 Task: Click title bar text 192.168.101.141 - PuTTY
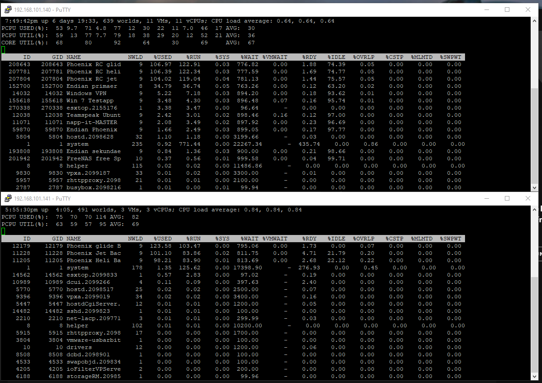click(42, 199)
